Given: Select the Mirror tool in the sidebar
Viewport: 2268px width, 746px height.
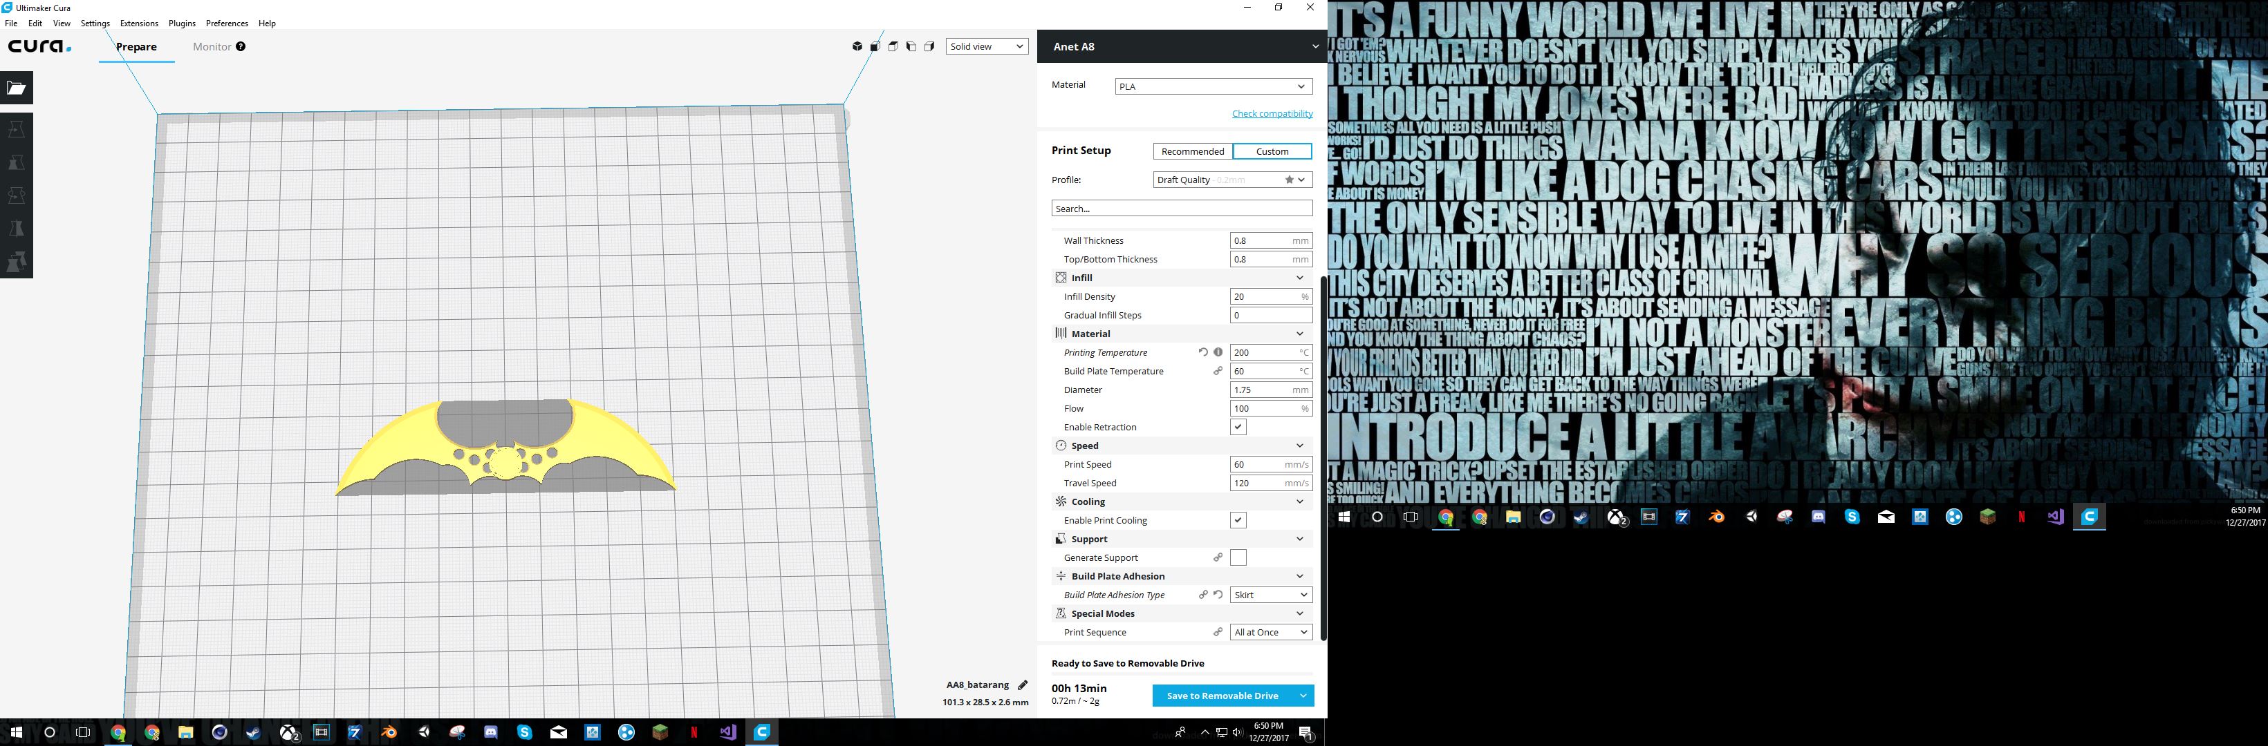Looking at the screenshot, I should (16, 229).
